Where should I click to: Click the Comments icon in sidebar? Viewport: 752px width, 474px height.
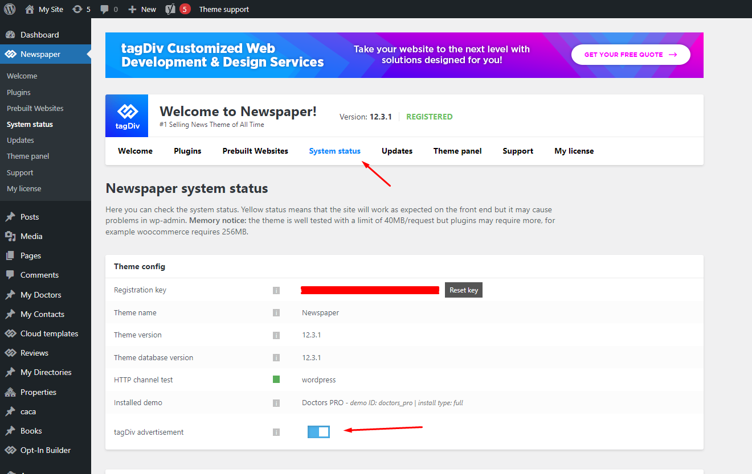(10, 275)
